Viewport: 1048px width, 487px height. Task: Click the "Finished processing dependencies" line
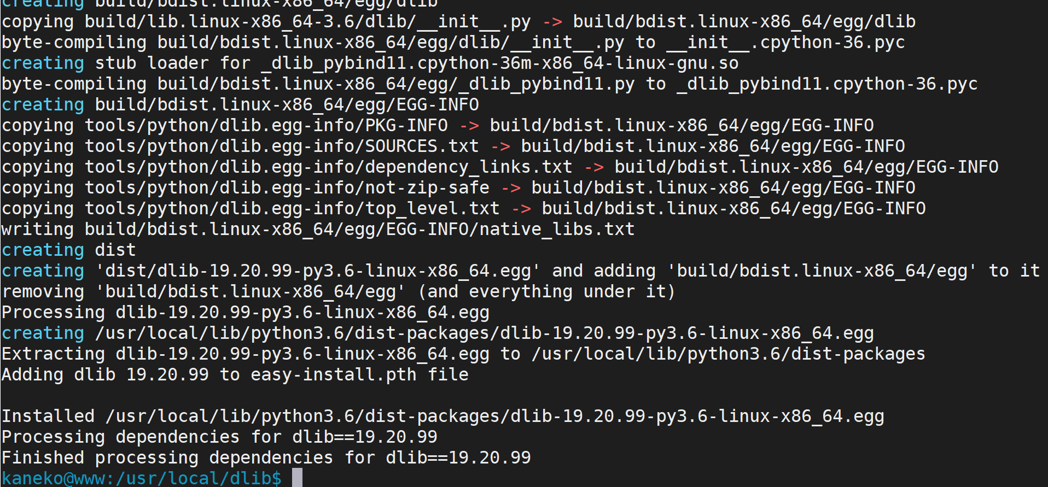click(x=266, y=457)
